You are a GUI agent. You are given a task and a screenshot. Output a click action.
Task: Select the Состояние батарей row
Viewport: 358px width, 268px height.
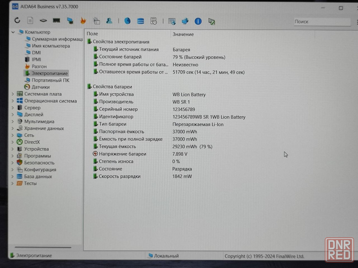pos(159,57)
